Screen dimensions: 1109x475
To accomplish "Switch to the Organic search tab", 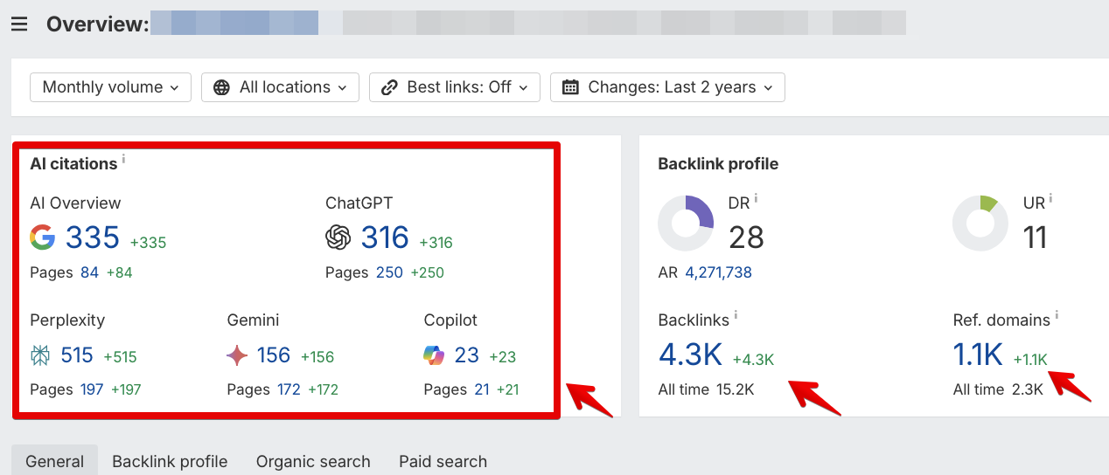I will (313, 461).
